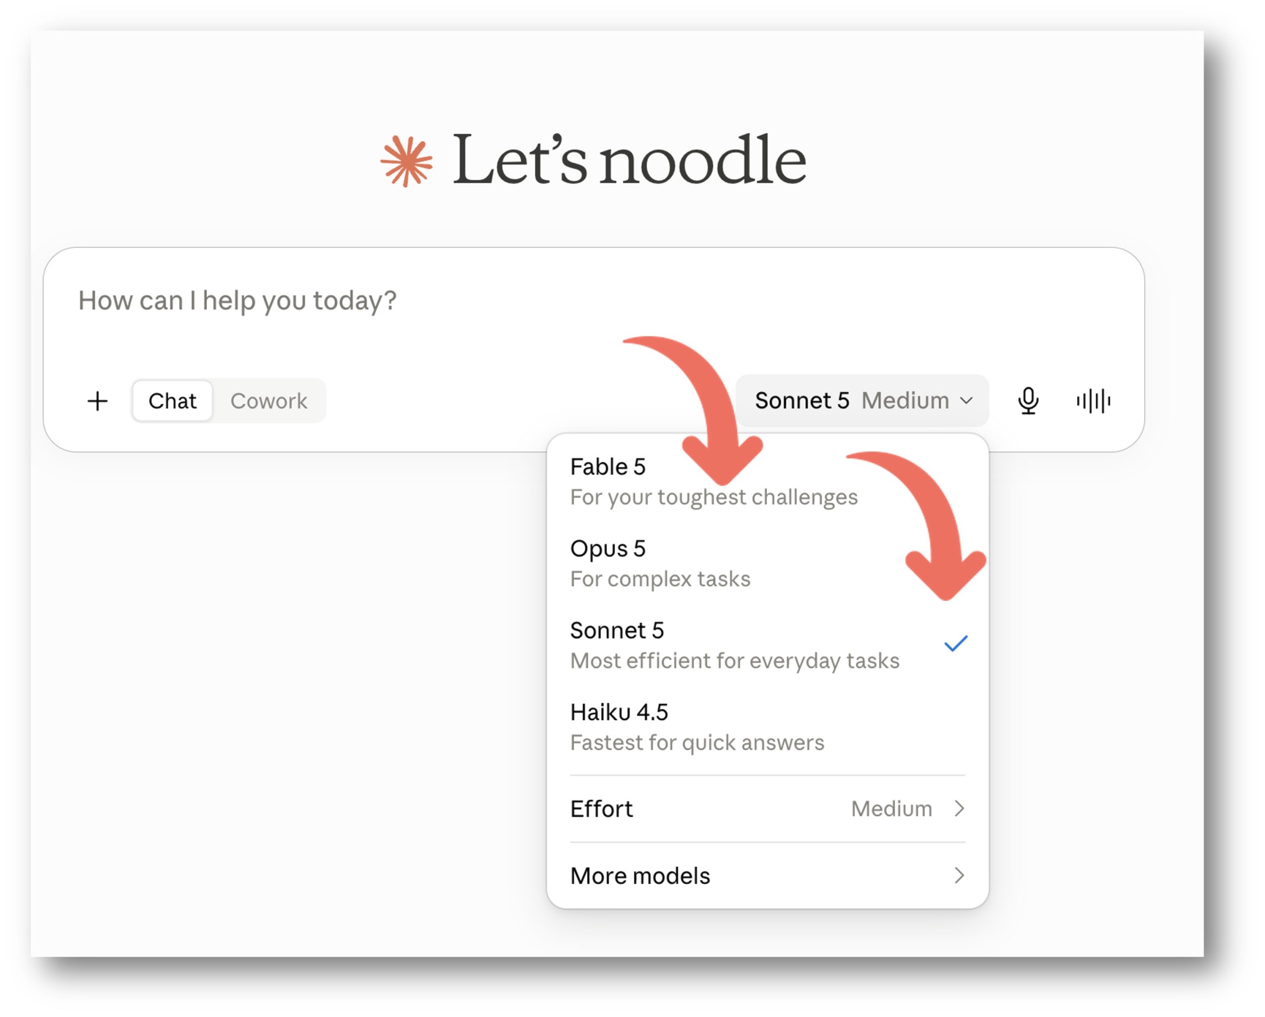Expand the More models submenu
1265x1017 pixels.
pyautogui.click(x=767, y=876)
